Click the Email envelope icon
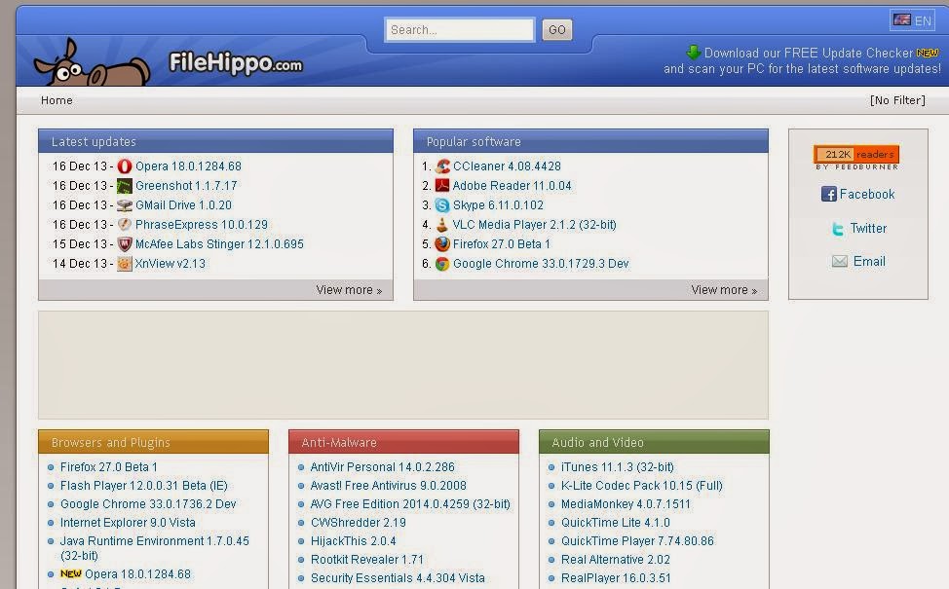The width and height of the screenshot is (949, 589). tap(839, 261)
